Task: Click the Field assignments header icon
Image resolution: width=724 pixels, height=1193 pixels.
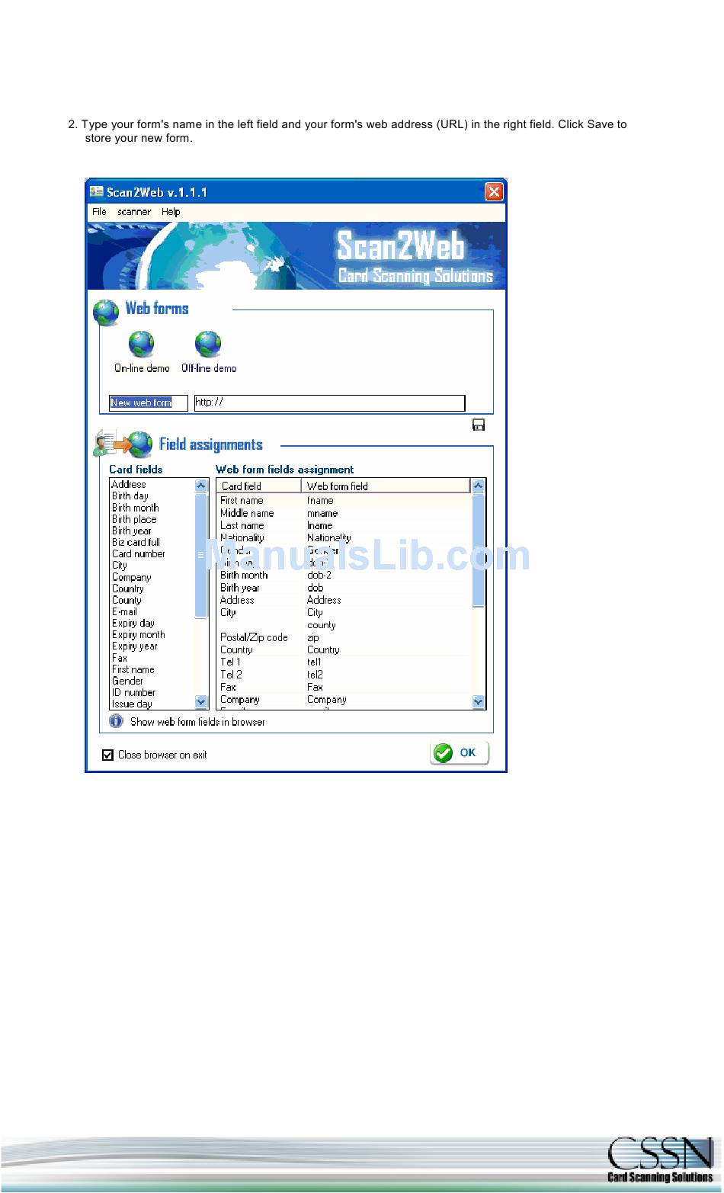Action: [x=123, y=444]
